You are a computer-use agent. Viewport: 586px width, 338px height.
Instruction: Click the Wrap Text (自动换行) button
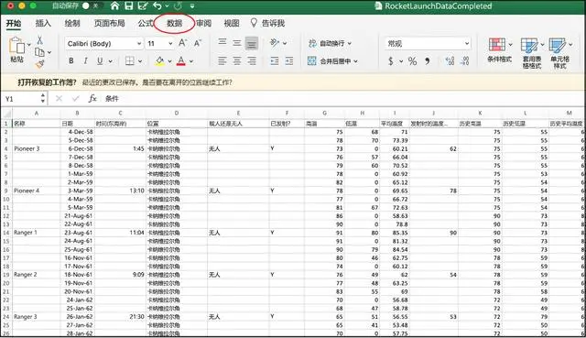point(330,43)
